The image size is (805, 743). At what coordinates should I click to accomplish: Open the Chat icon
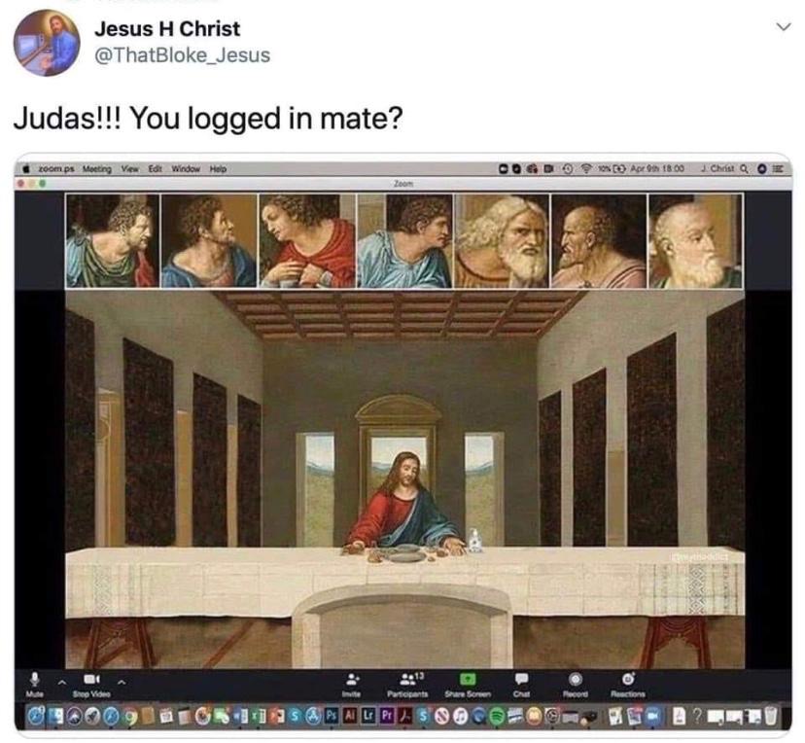pyautogui.click(x=521, y=680)
